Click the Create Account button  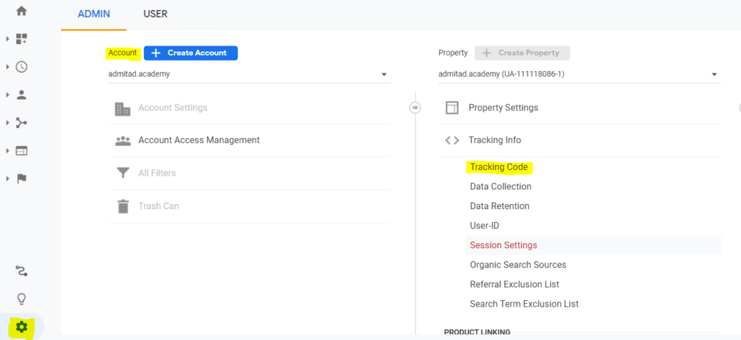(190, 53)
